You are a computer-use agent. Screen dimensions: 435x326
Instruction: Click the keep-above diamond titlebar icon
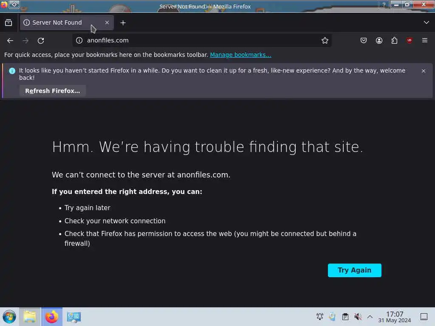click(14, 4)
